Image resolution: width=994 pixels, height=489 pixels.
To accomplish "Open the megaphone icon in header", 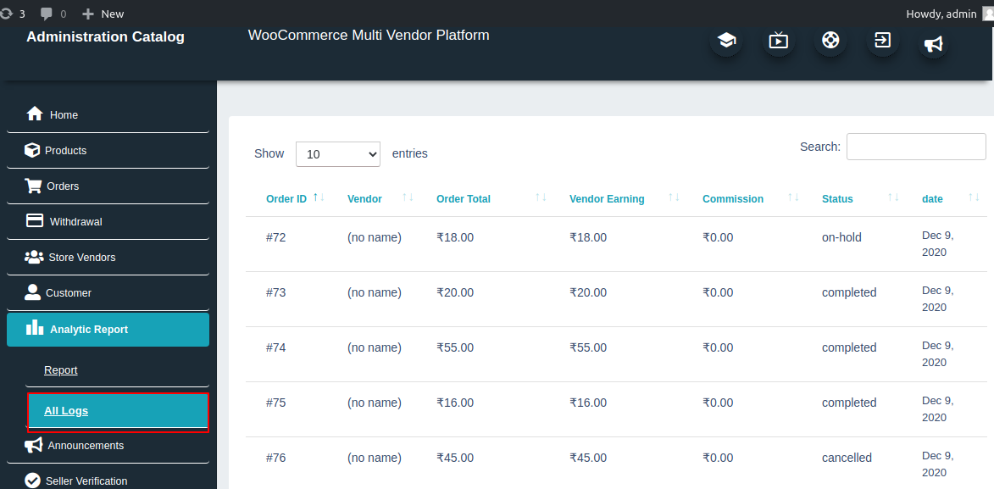I will click(x=933, y=43).
